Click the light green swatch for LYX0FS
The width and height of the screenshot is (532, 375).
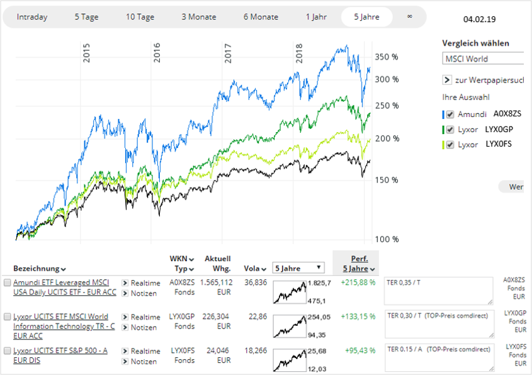(x=444, y=144)
